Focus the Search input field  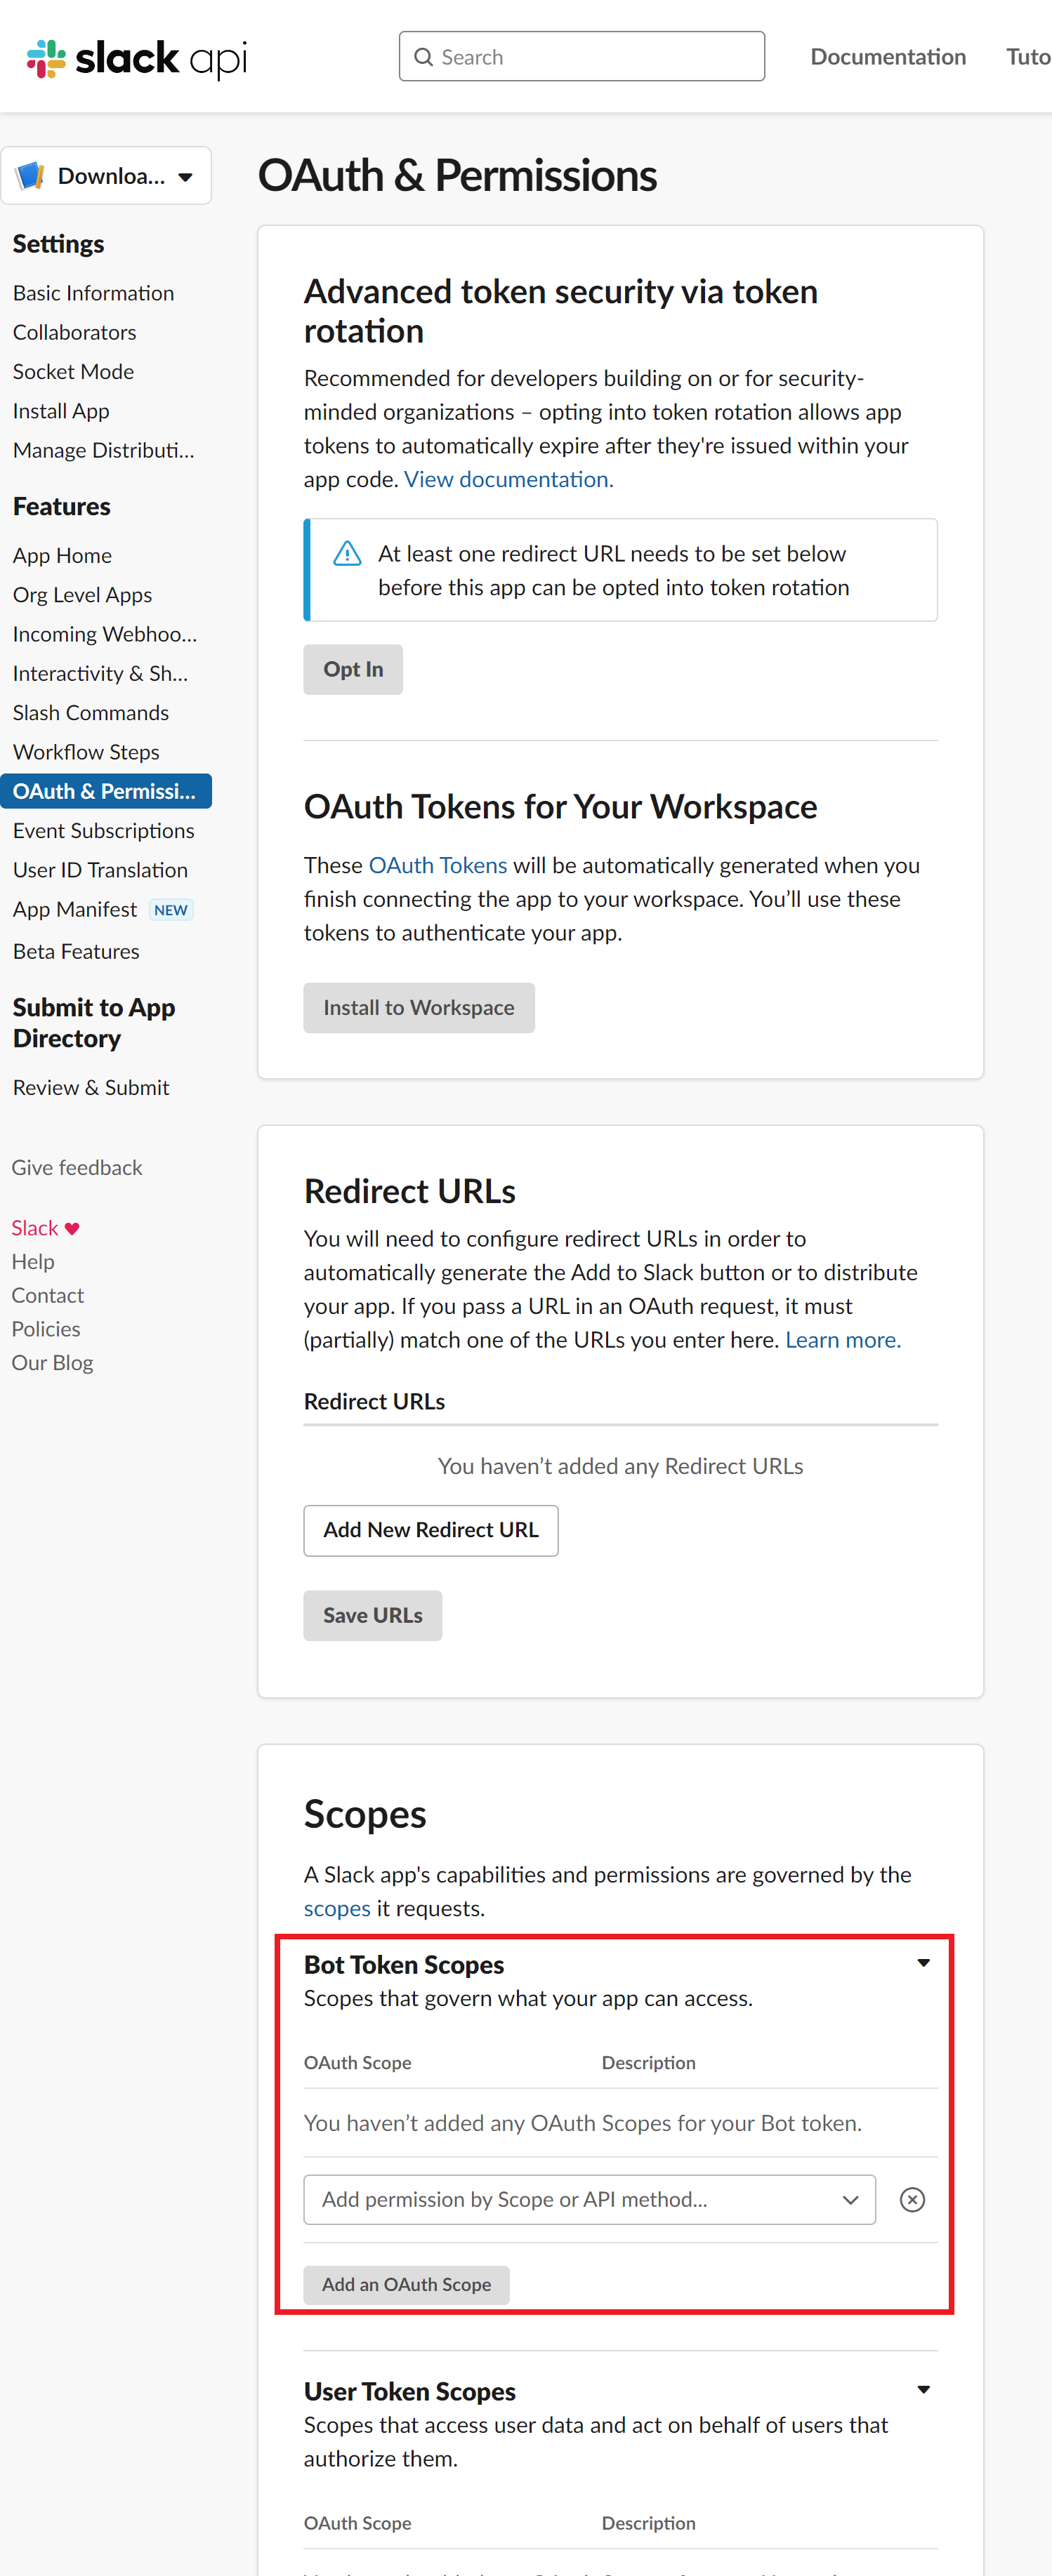pos(581,57)
